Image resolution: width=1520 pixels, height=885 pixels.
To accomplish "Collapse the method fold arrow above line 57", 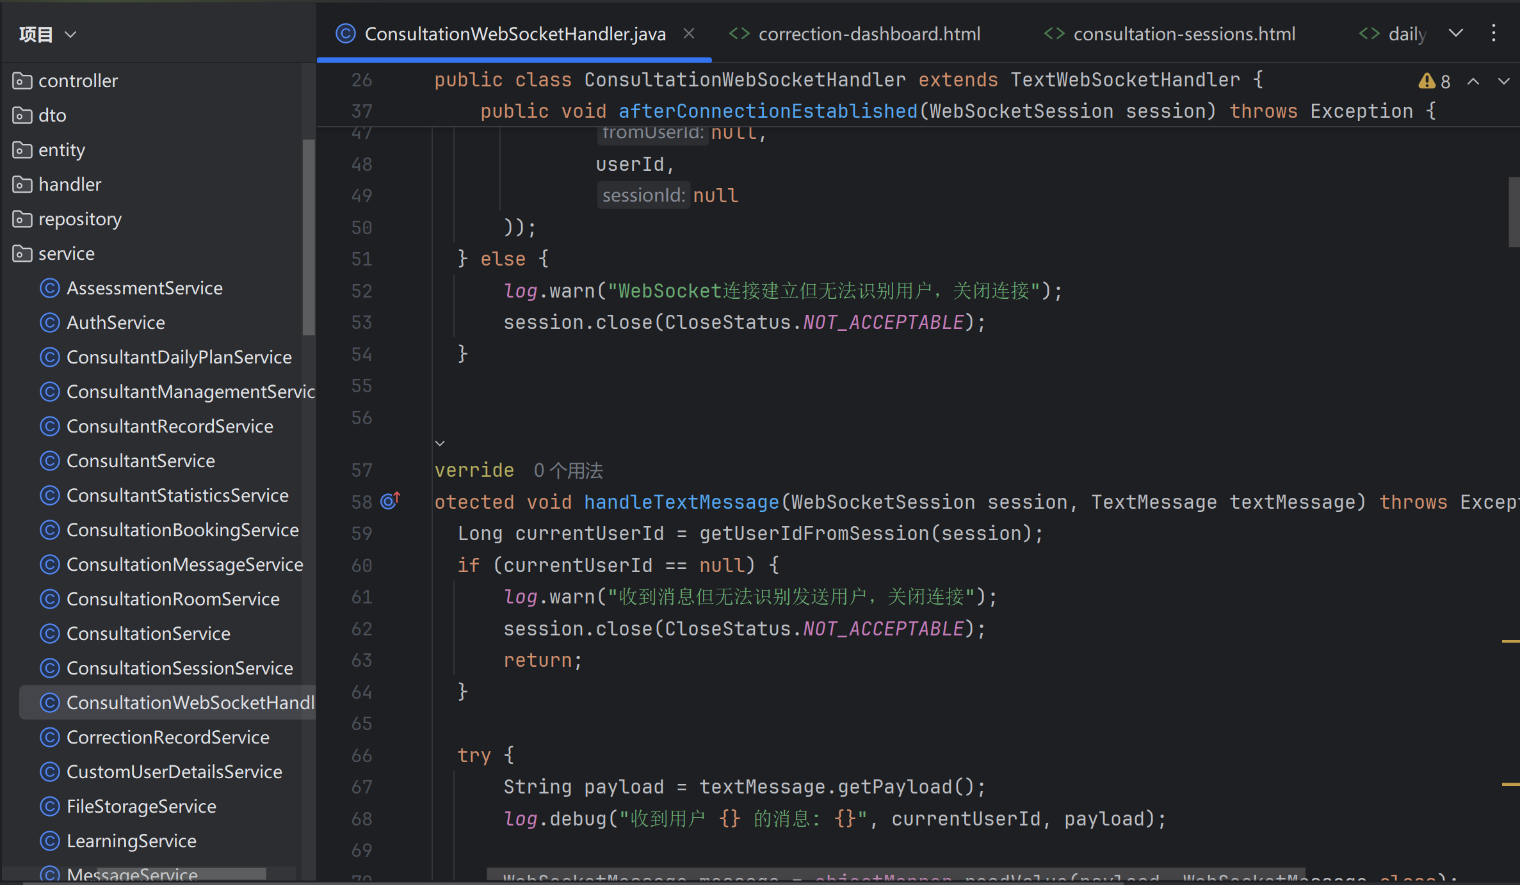I will point(440,443).
